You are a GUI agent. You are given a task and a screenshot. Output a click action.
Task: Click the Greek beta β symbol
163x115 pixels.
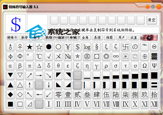pyautogui.click(x=20, y=66)
